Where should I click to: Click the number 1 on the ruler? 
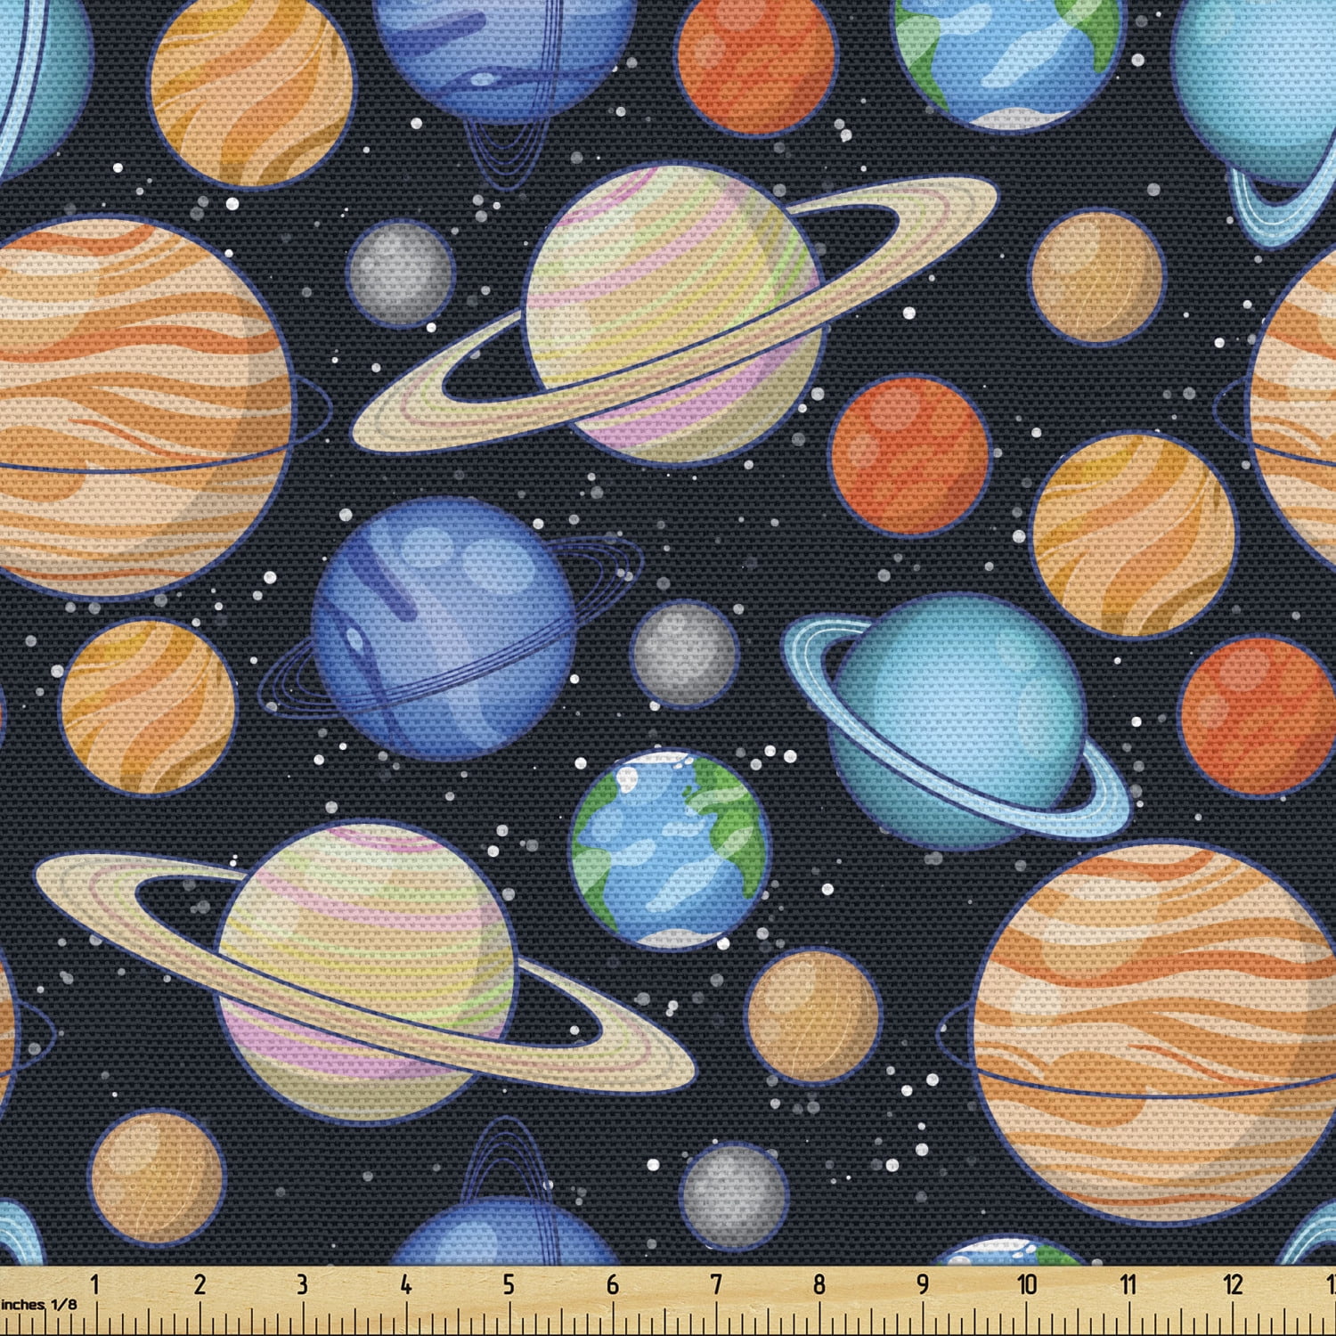[94, 1284]
